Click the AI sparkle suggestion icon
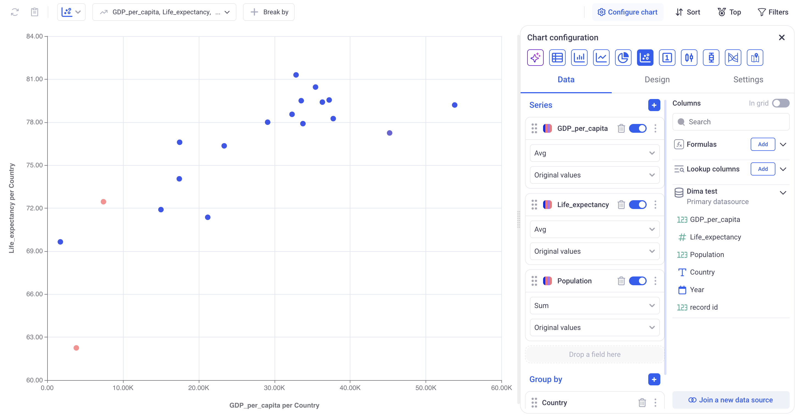Screen dimensions: 799x418 tap(535, 58)
